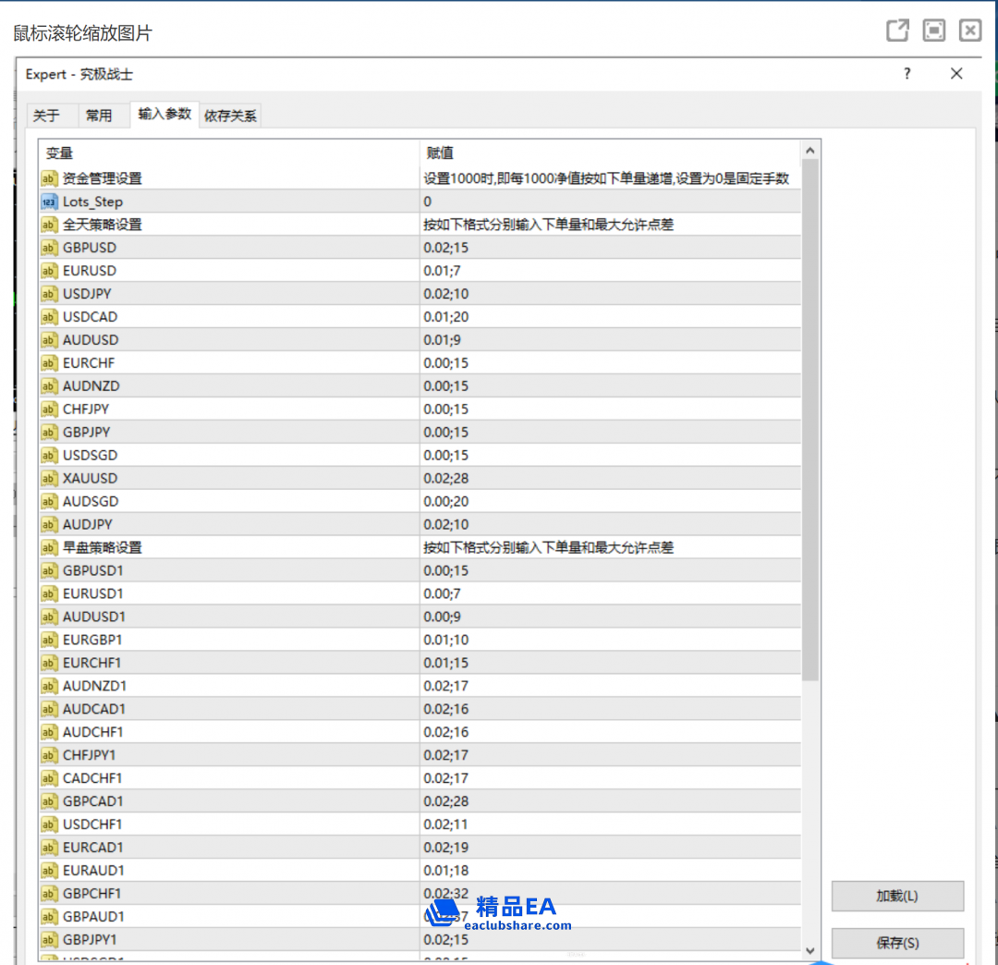Click the ab icon beside GBPUSD

(x=48, y=248)
